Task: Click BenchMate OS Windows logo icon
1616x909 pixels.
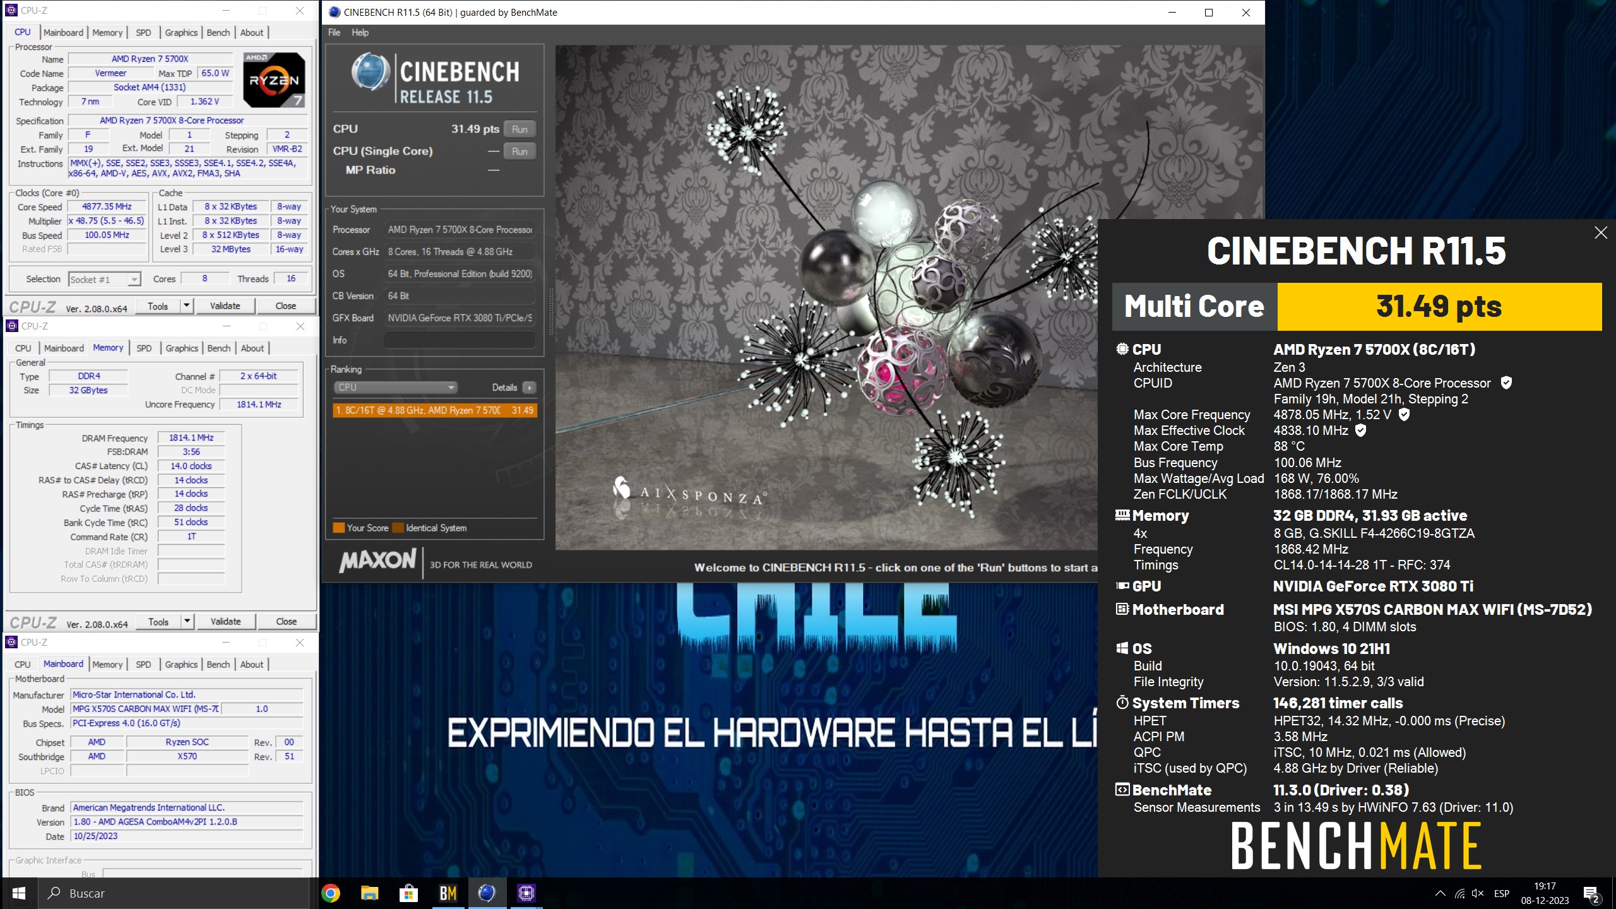Action: [x=1122, y=648]
